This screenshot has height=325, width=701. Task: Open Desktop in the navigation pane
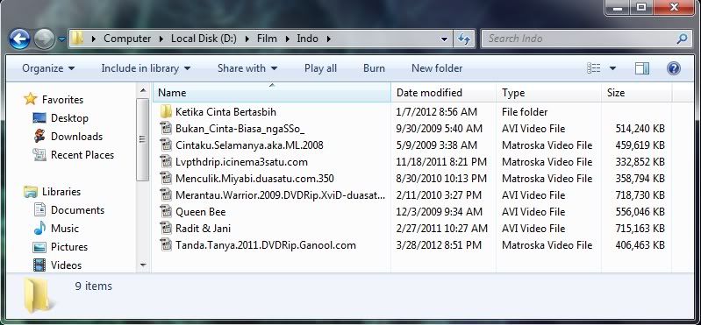pos(69,118)
